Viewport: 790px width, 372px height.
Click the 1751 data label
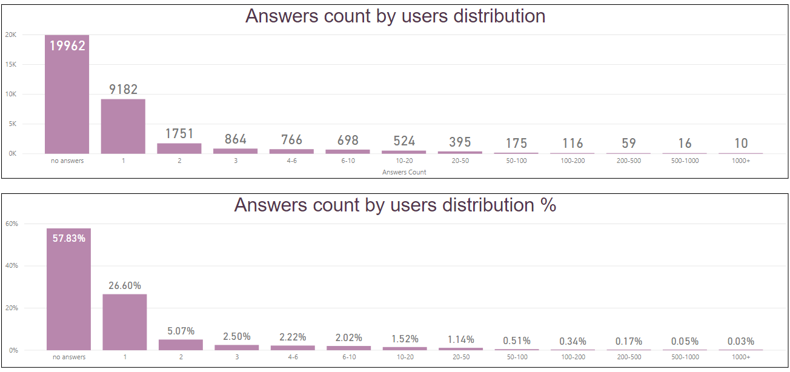179,133
